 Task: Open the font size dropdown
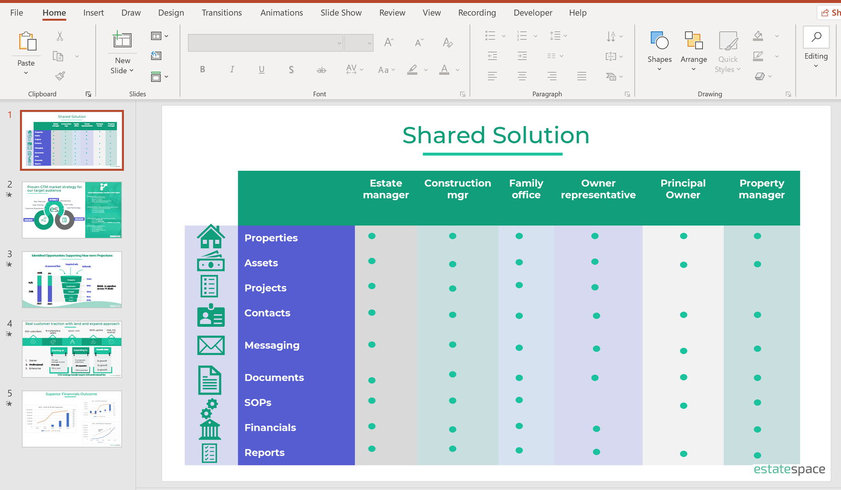(x=370, y=43)
